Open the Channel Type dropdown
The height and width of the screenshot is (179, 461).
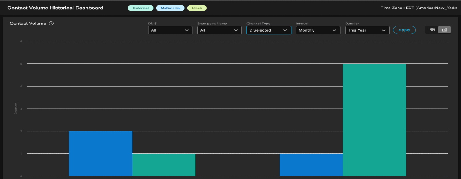268,30
